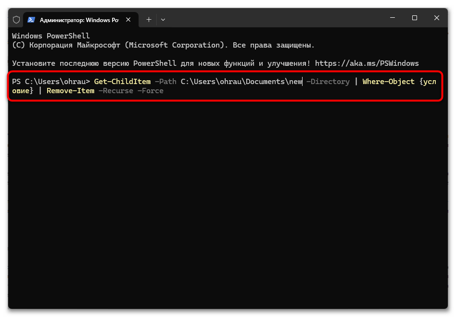456x317 pixels.
Task: Open a new tab with plus button
Action: 149,20
